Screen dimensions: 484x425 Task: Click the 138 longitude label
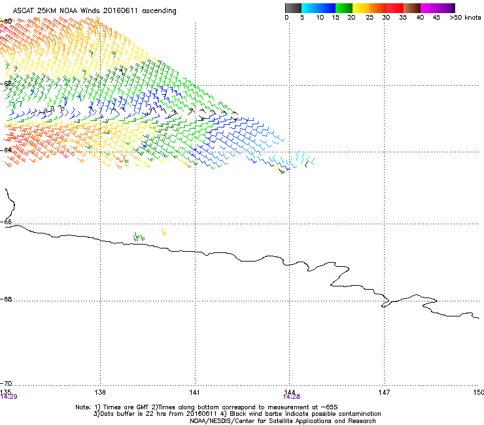[x=100, y=392]
